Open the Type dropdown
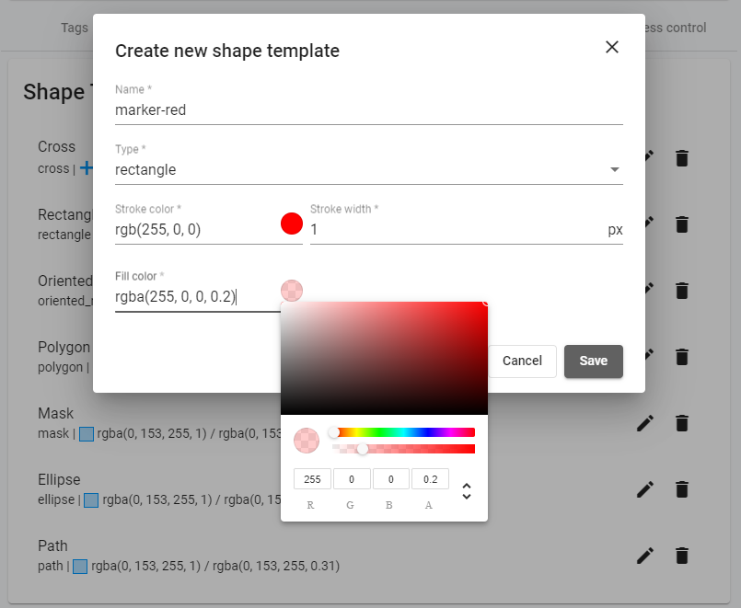The width and height of the screenshot is (741, 608). pos(616,169)
